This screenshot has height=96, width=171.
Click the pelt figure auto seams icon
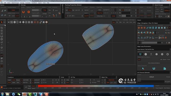151,54
